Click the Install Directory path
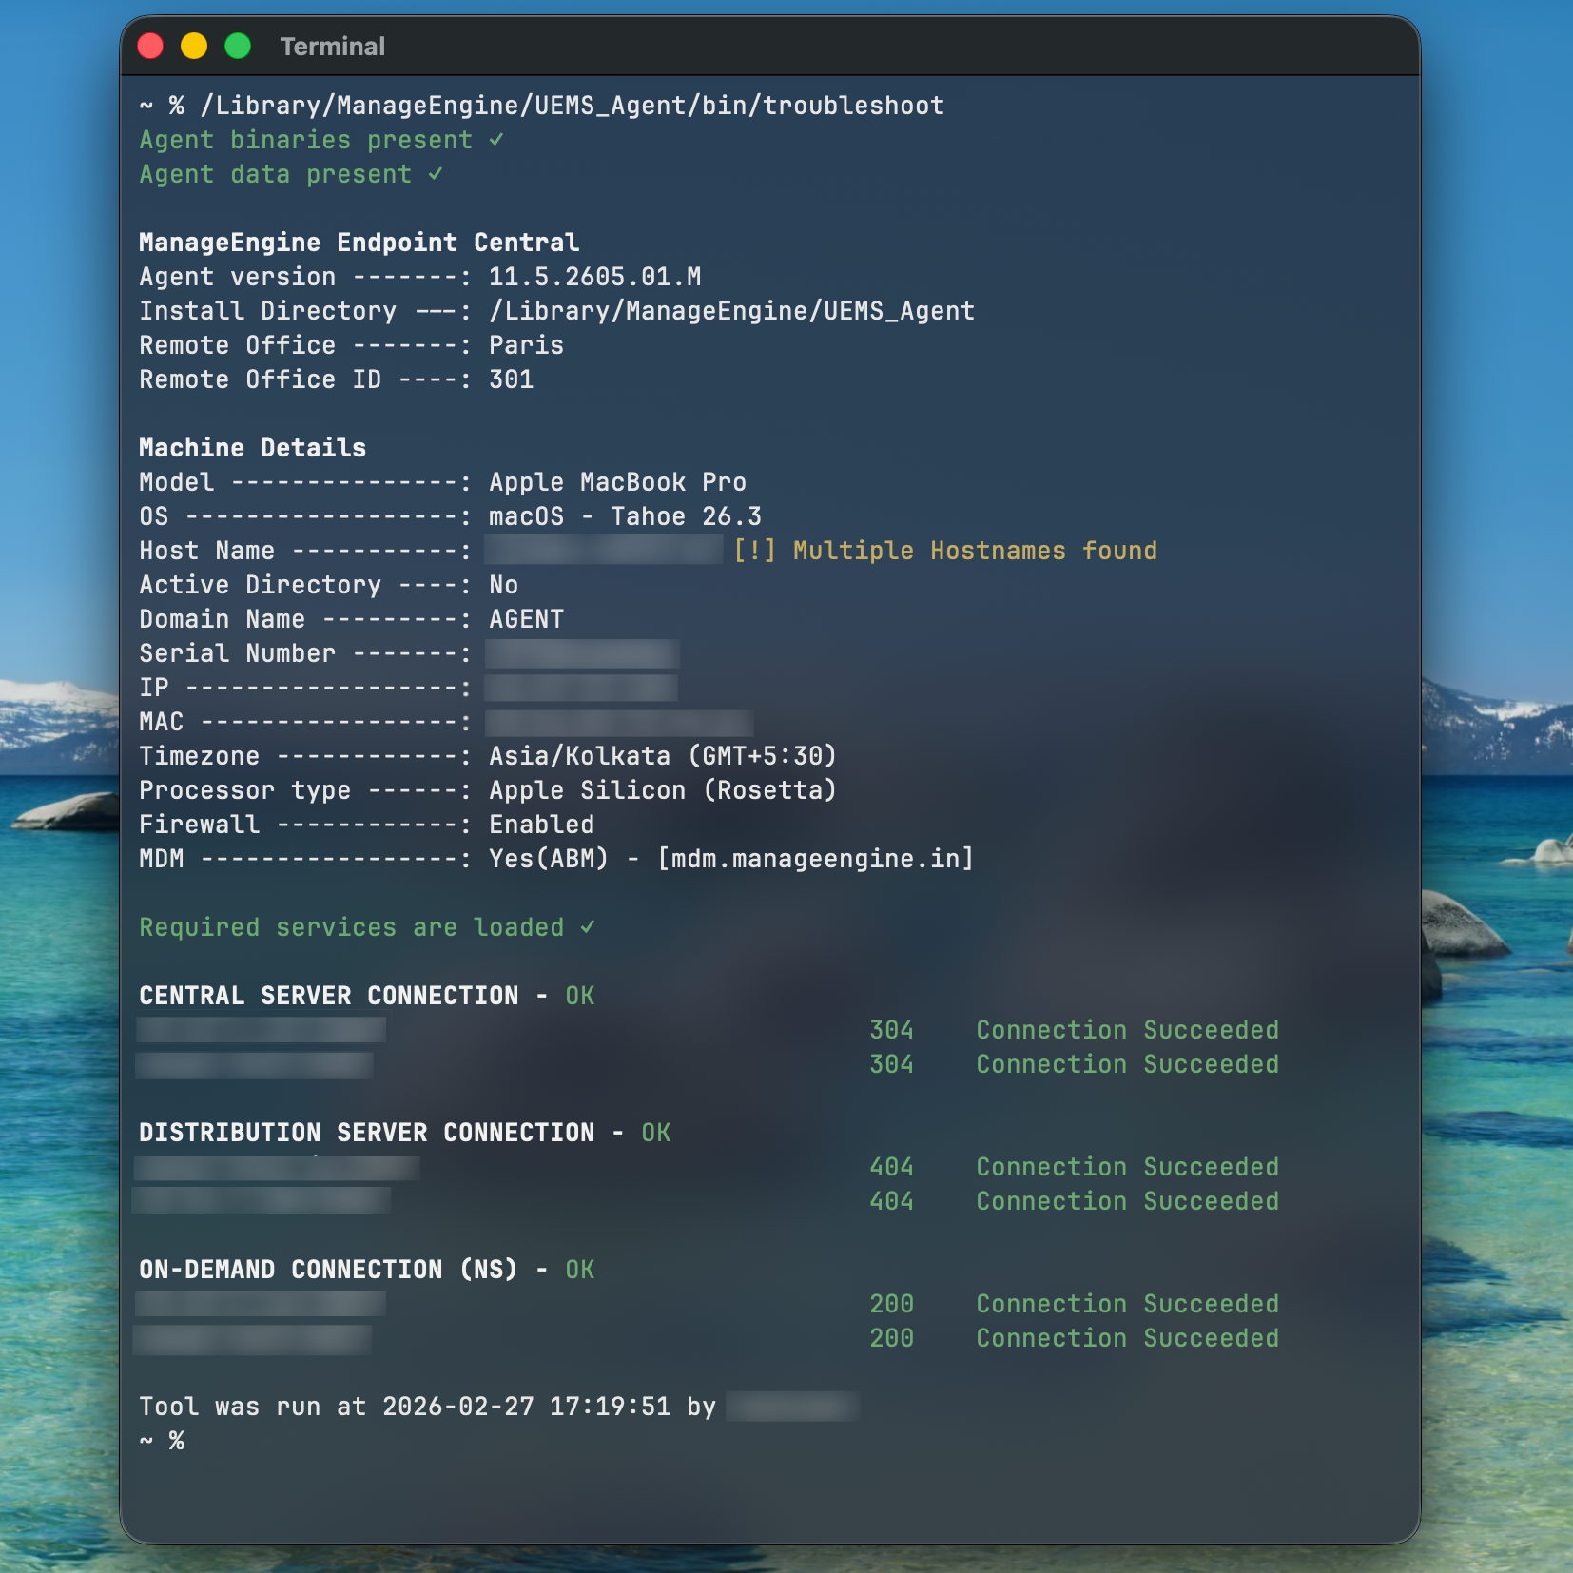The height and width of the screenshot is (1573, 1573). click(x=731, y=310)
